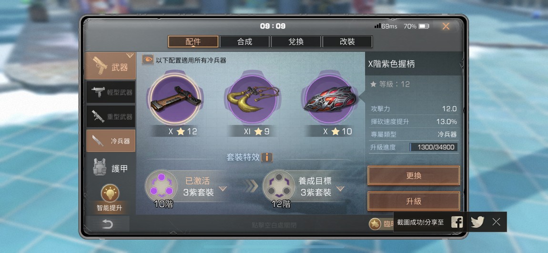
Task: Switch to the 兌換 tab
Action: coord(296,42)
